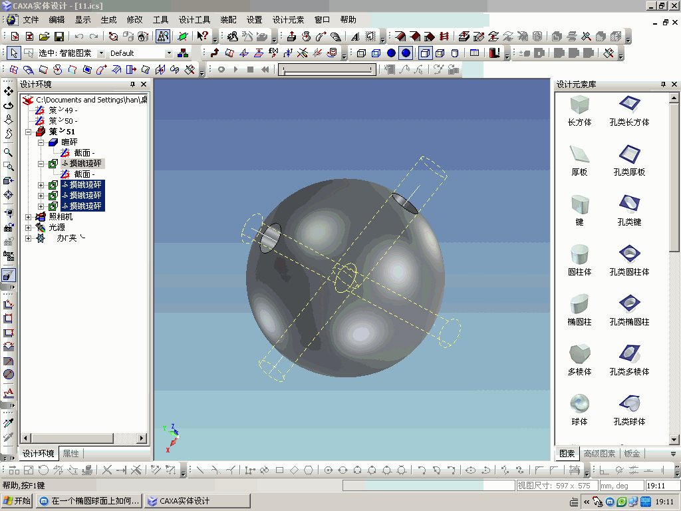
Task: Select the 球体 sphere shape
Action: [579, 410]
